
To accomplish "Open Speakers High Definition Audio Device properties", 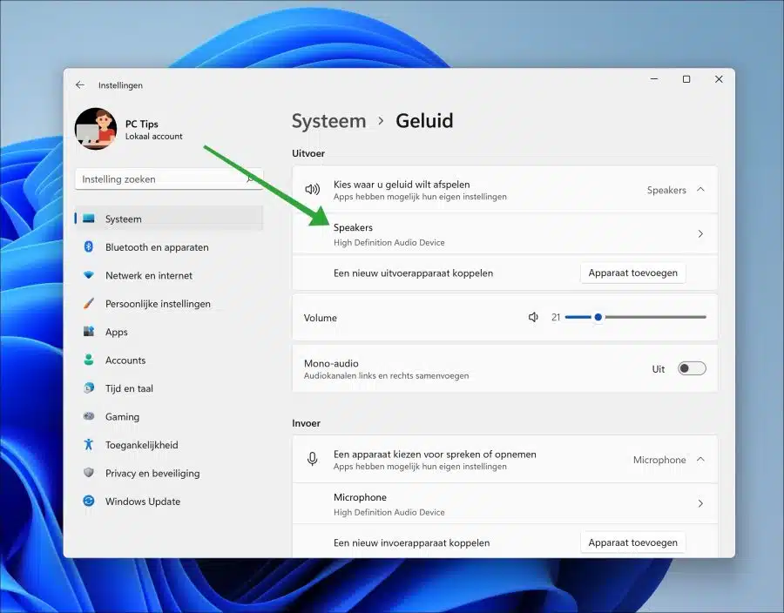I will [x=505, y=234].
